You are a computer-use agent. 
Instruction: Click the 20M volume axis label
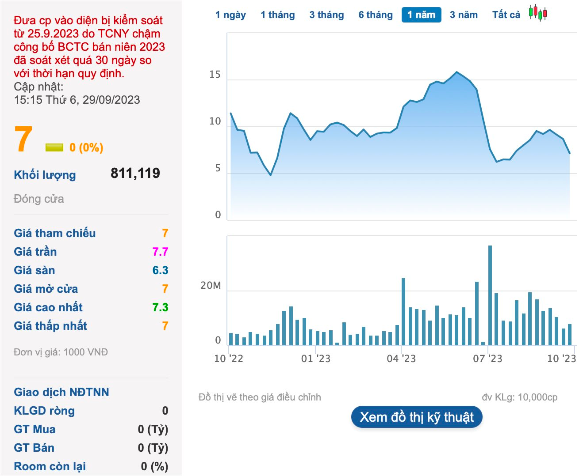[211, 286]
